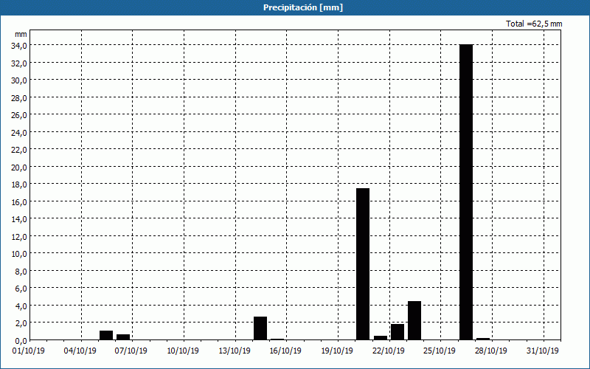Click y-axis value 2,0
Screen dimensions: 590x369
pos(21,323)
